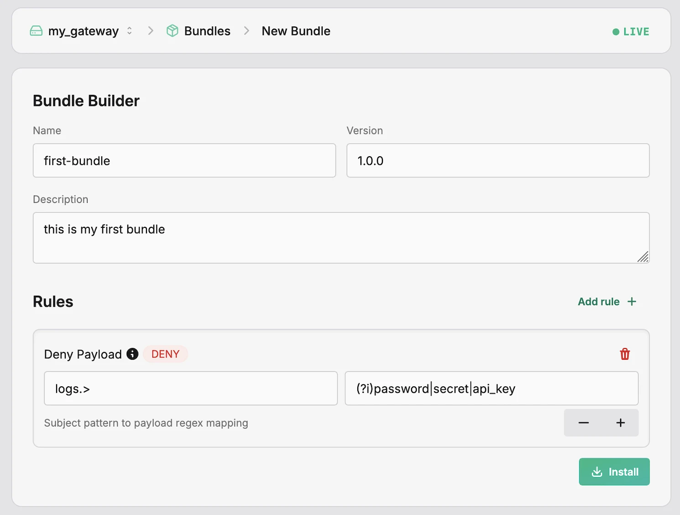The image size is (680, 515).
Task: Click the gateway server icon
Action: [x=36, y=31]
